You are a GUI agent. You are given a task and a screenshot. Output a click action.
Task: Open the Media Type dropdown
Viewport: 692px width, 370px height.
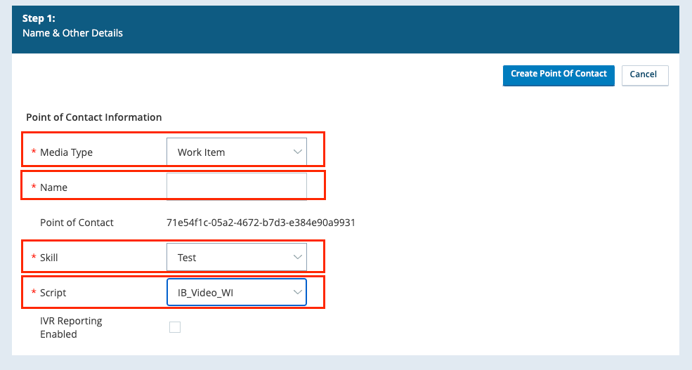236,152
